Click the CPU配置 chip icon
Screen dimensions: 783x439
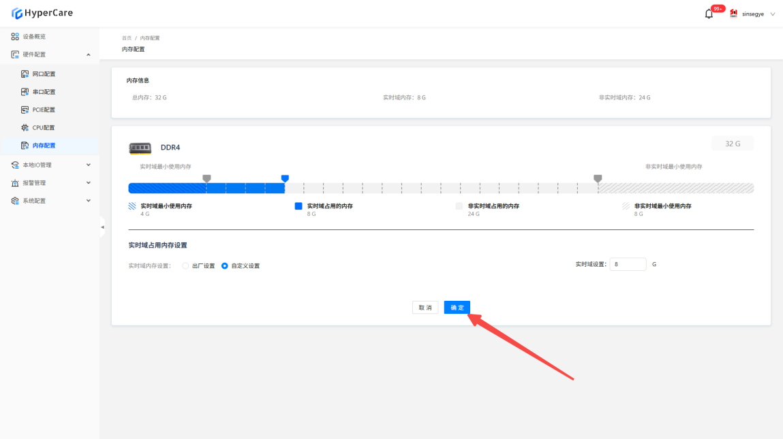pyautogui.click(x=25, y=128)
